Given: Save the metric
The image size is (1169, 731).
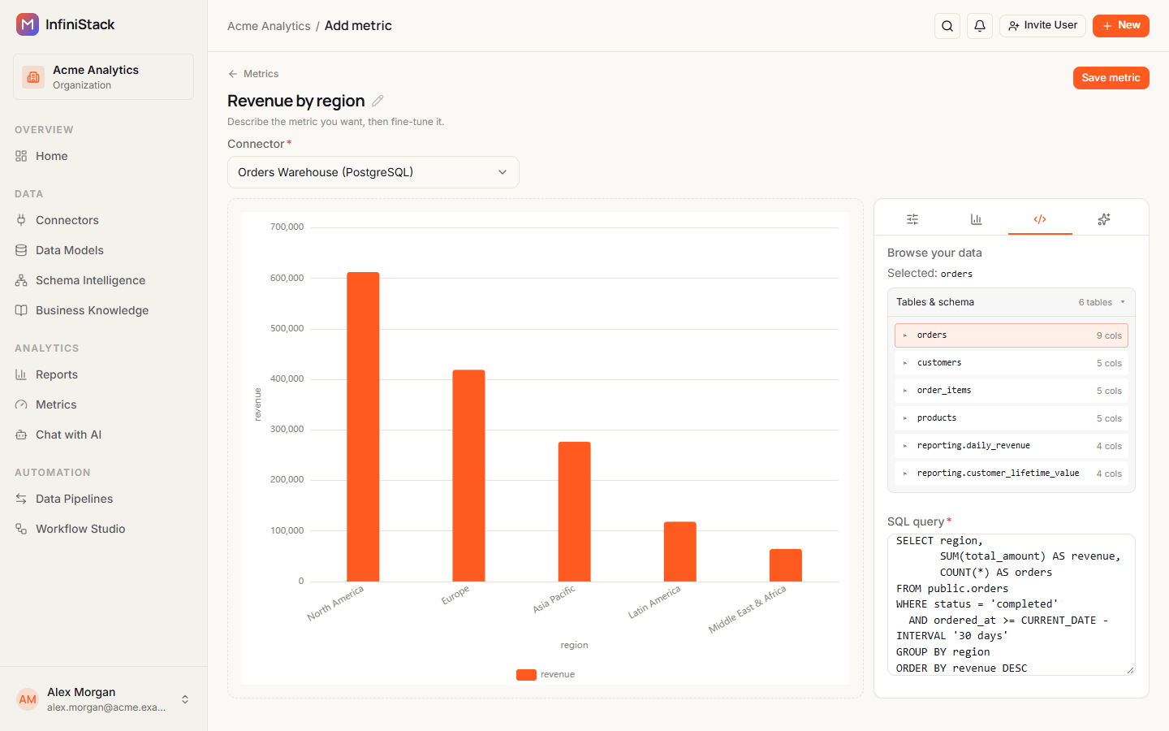Looking at the screenshot, I should pyautogui.click(x=1111, y=78).
